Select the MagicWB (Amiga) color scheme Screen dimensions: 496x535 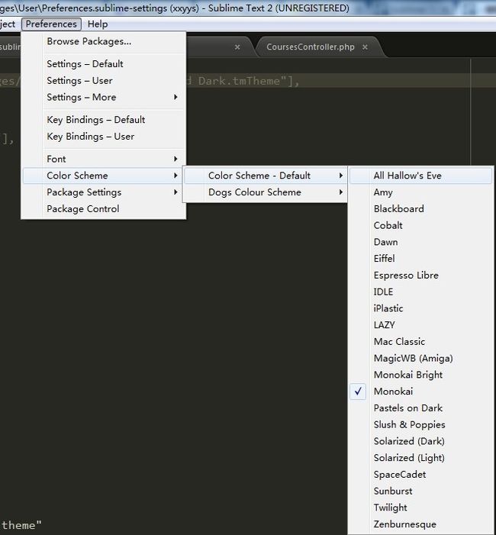tap(421, 358)
